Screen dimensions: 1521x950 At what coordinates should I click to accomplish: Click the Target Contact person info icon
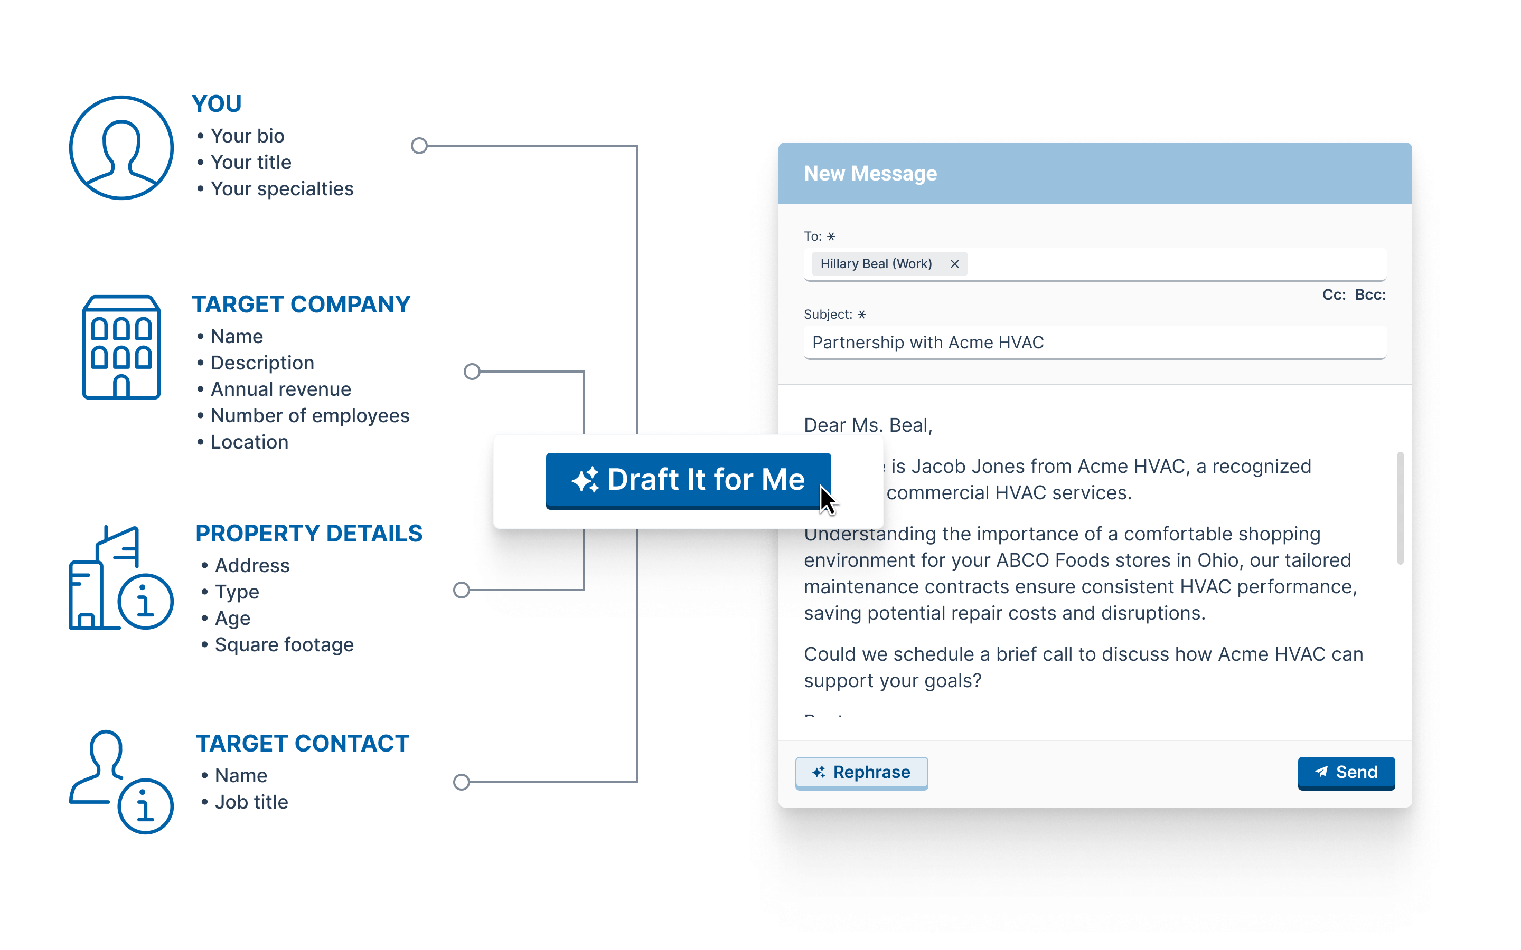coord(120,782)
